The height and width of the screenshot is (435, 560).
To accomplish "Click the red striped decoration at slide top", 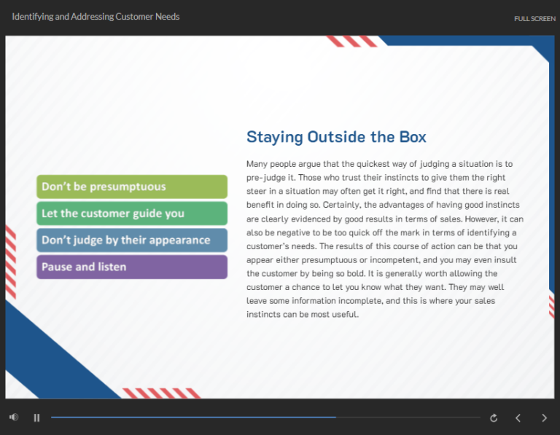I will 351,41.
